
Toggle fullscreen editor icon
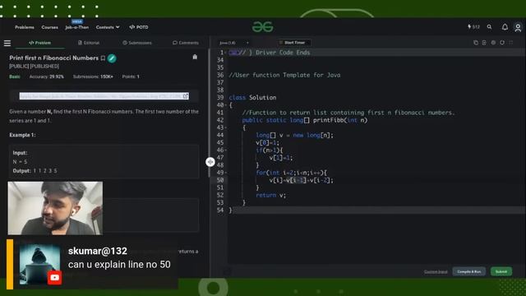[511, 43]
